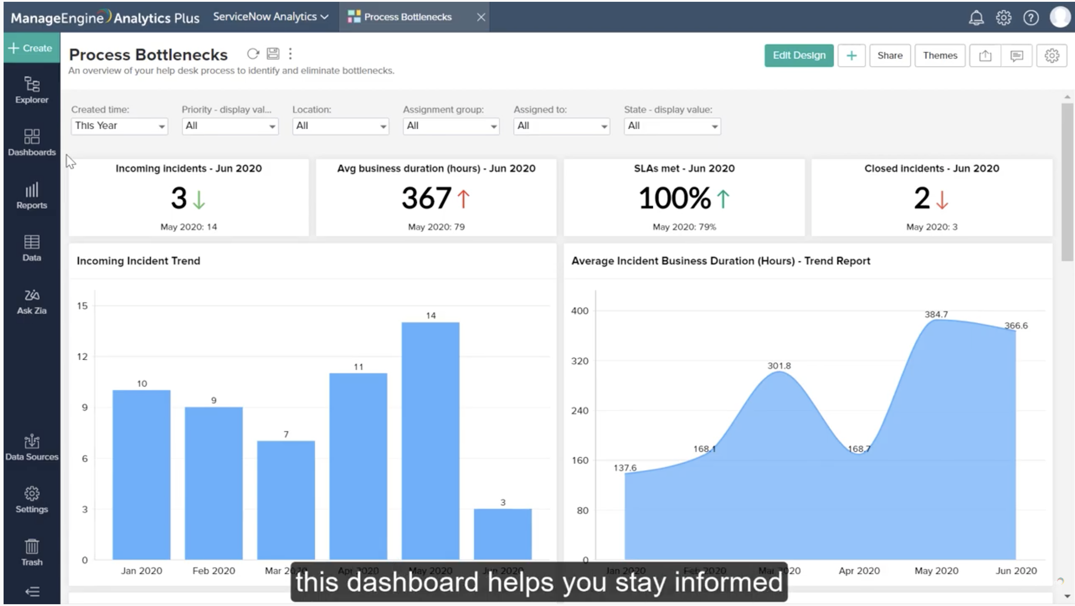Open the comments icon button
This screenshot has width=1075, height=606.
[x=1016, y=55]
